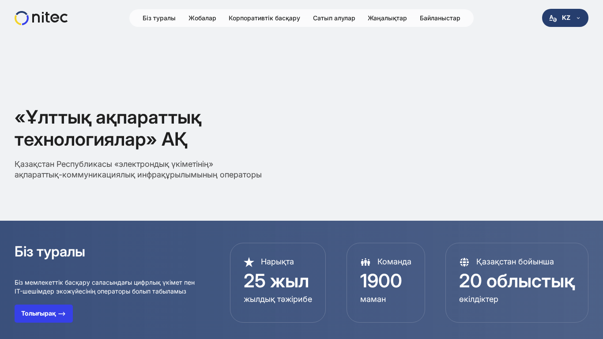Click the subtitle about электрондық үкіметінің operator

(x=138, y=169)
